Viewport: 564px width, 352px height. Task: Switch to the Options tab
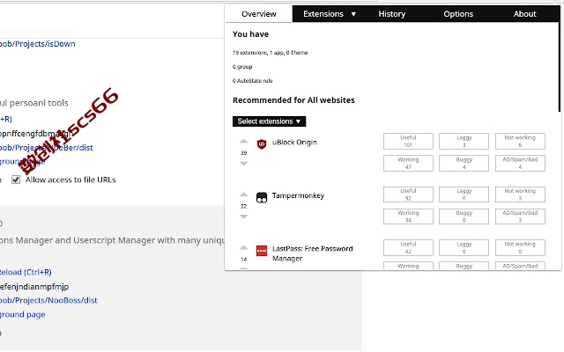pyautogui.click(x=458, y=14)
